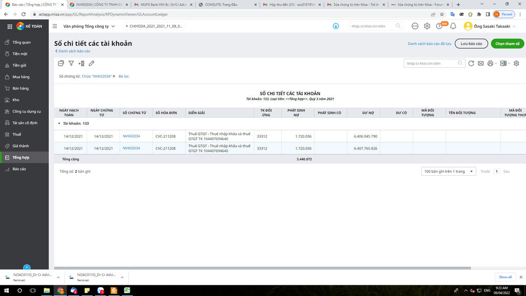Expand Văn phòng Tổng công ty dropdown
Image resolution: width=526 pixels, height=296 pixels.
pyautogui.click(x=89, y=26)
